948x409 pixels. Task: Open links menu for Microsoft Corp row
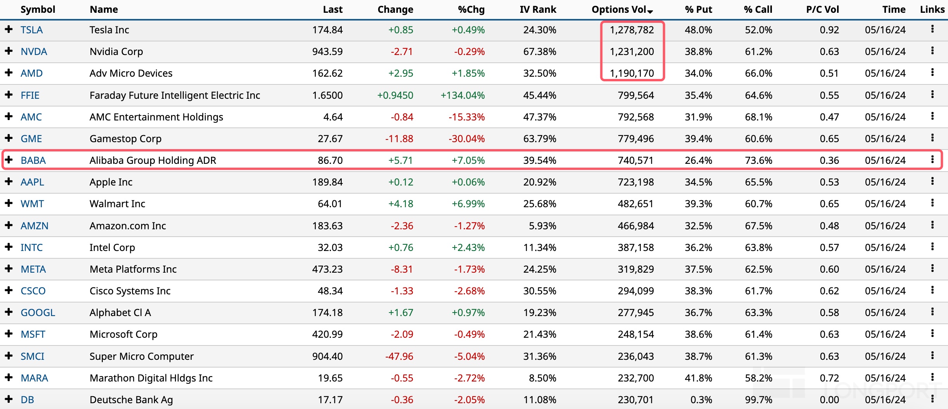click(x=932, y=333)
